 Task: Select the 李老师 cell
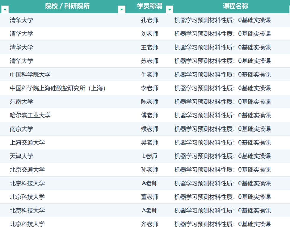pos(150,88)
